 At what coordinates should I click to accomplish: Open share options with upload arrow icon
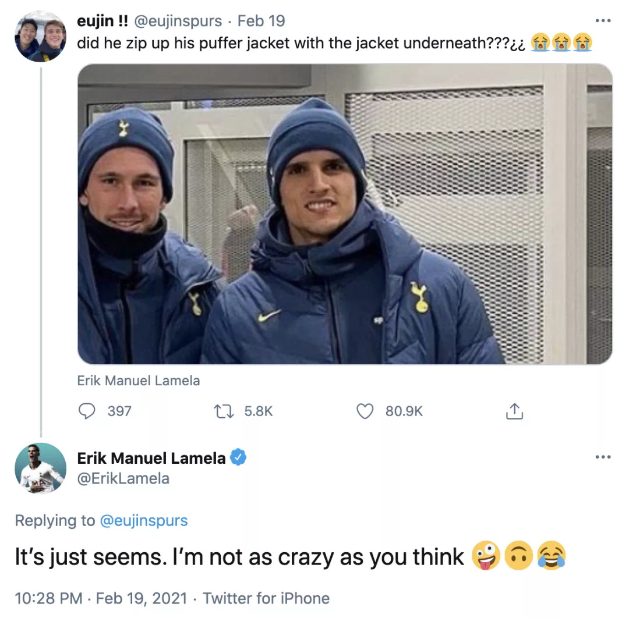[x=515, y=411]
